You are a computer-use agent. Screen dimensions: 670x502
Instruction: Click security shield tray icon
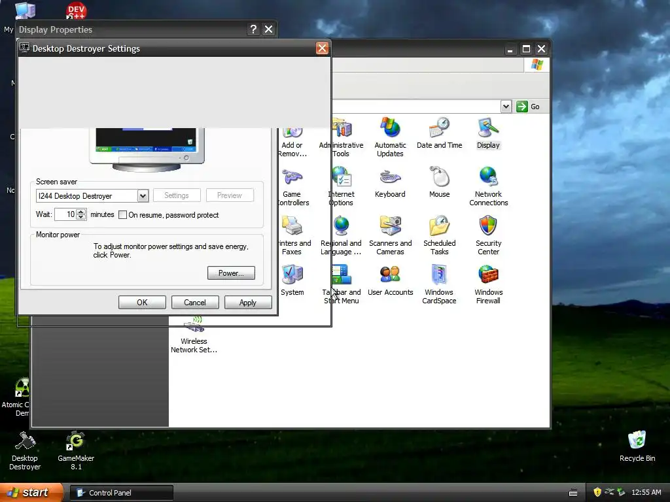pos(597,492)
